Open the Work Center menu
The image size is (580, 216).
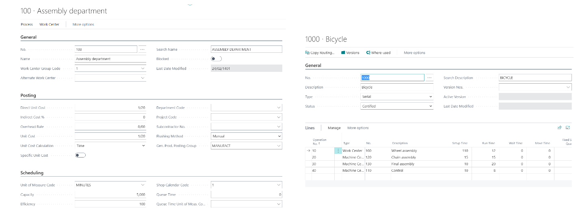[x=49, y=24]
